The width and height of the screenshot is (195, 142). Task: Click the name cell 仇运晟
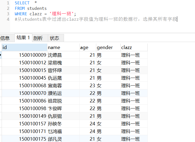coord(63,78)
